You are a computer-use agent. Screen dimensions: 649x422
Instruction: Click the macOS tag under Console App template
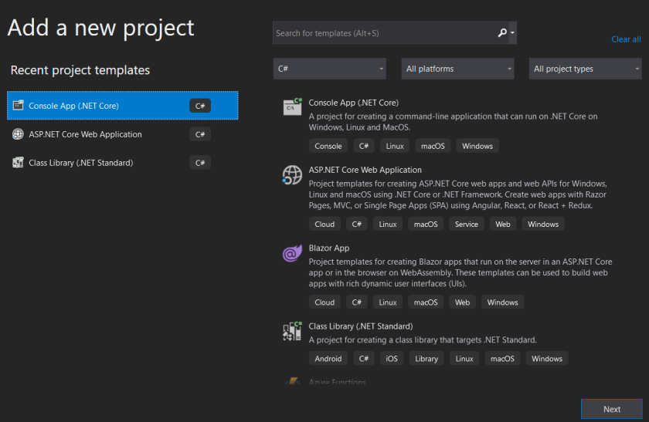433,146
